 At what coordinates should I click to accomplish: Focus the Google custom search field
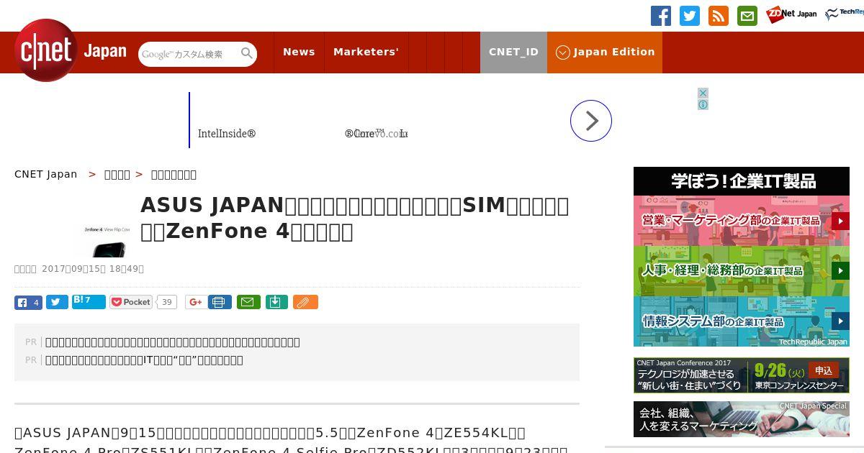tap(189, 54)
